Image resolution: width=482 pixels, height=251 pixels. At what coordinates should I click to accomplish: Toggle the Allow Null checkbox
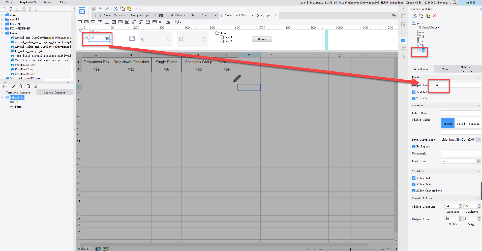[414, 178]
